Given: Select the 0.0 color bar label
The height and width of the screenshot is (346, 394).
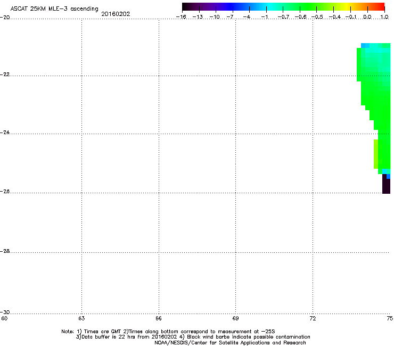Looking at the screenshot, I should 367,17.
